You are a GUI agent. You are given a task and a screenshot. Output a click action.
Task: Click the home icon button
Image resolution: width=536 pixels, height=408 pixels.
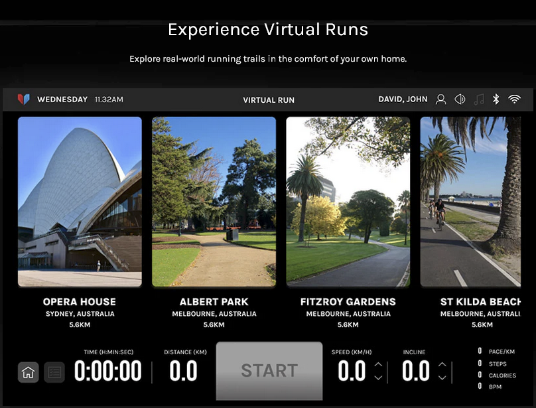(x=28, y=372)
